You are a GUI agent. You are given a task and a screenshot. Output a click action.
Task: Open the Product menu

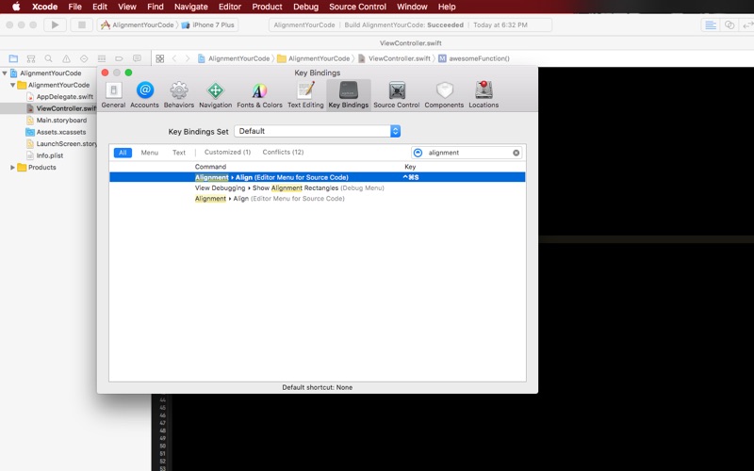[267, 7]
